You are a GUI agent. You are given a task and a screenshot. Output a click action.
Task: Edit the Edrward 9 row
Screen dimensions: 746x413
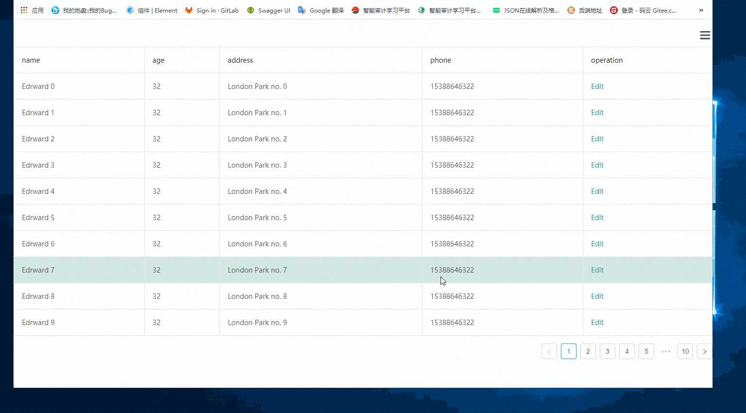coord(597,323)
